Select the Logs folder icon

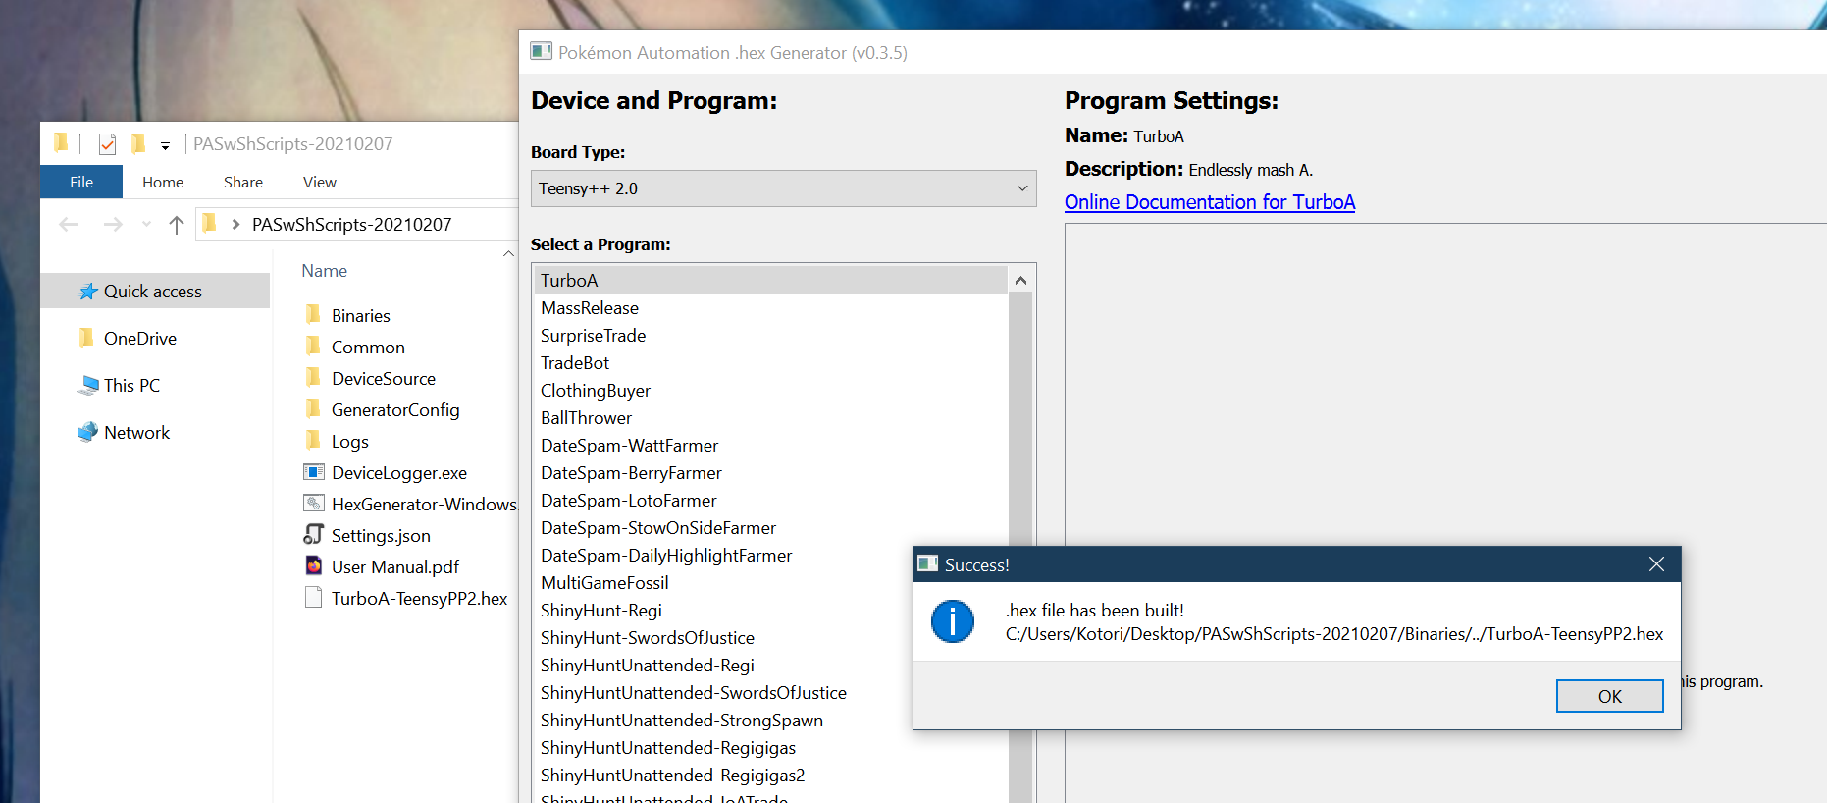pos(314,440)
